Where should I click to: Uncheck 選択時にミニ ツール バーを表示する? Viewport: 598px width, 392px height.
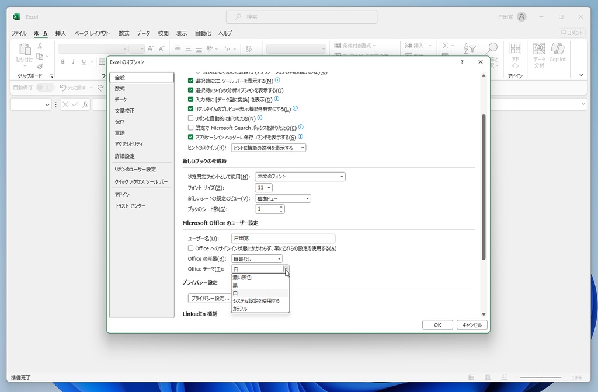pos(191,80)
